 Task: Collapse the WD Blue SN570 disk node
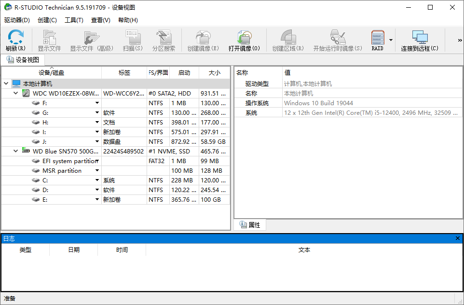16,151
